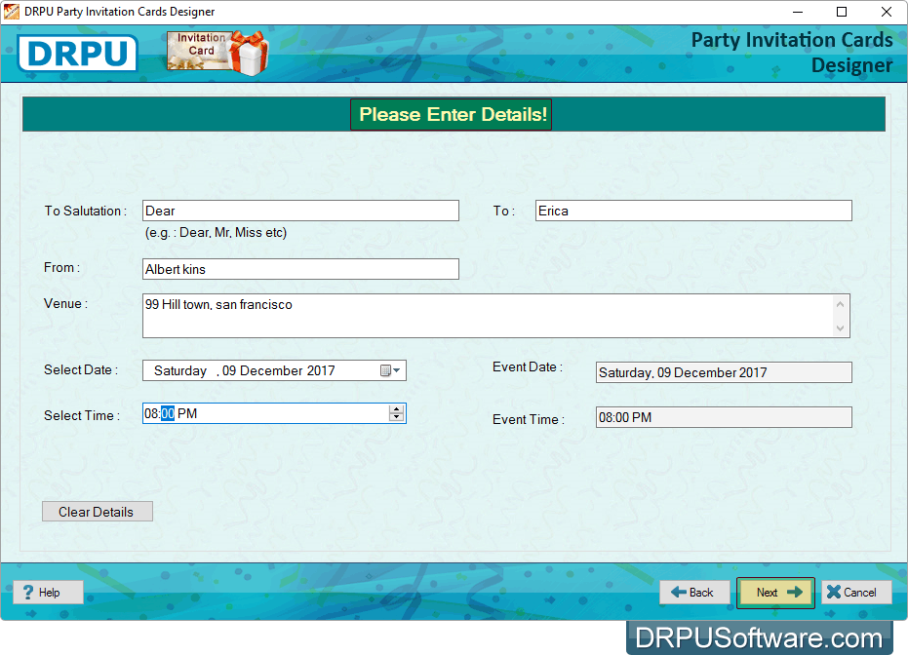Increase time with the spinner up arrow
This screenshot has width=908, height=655.
point(397,408)
